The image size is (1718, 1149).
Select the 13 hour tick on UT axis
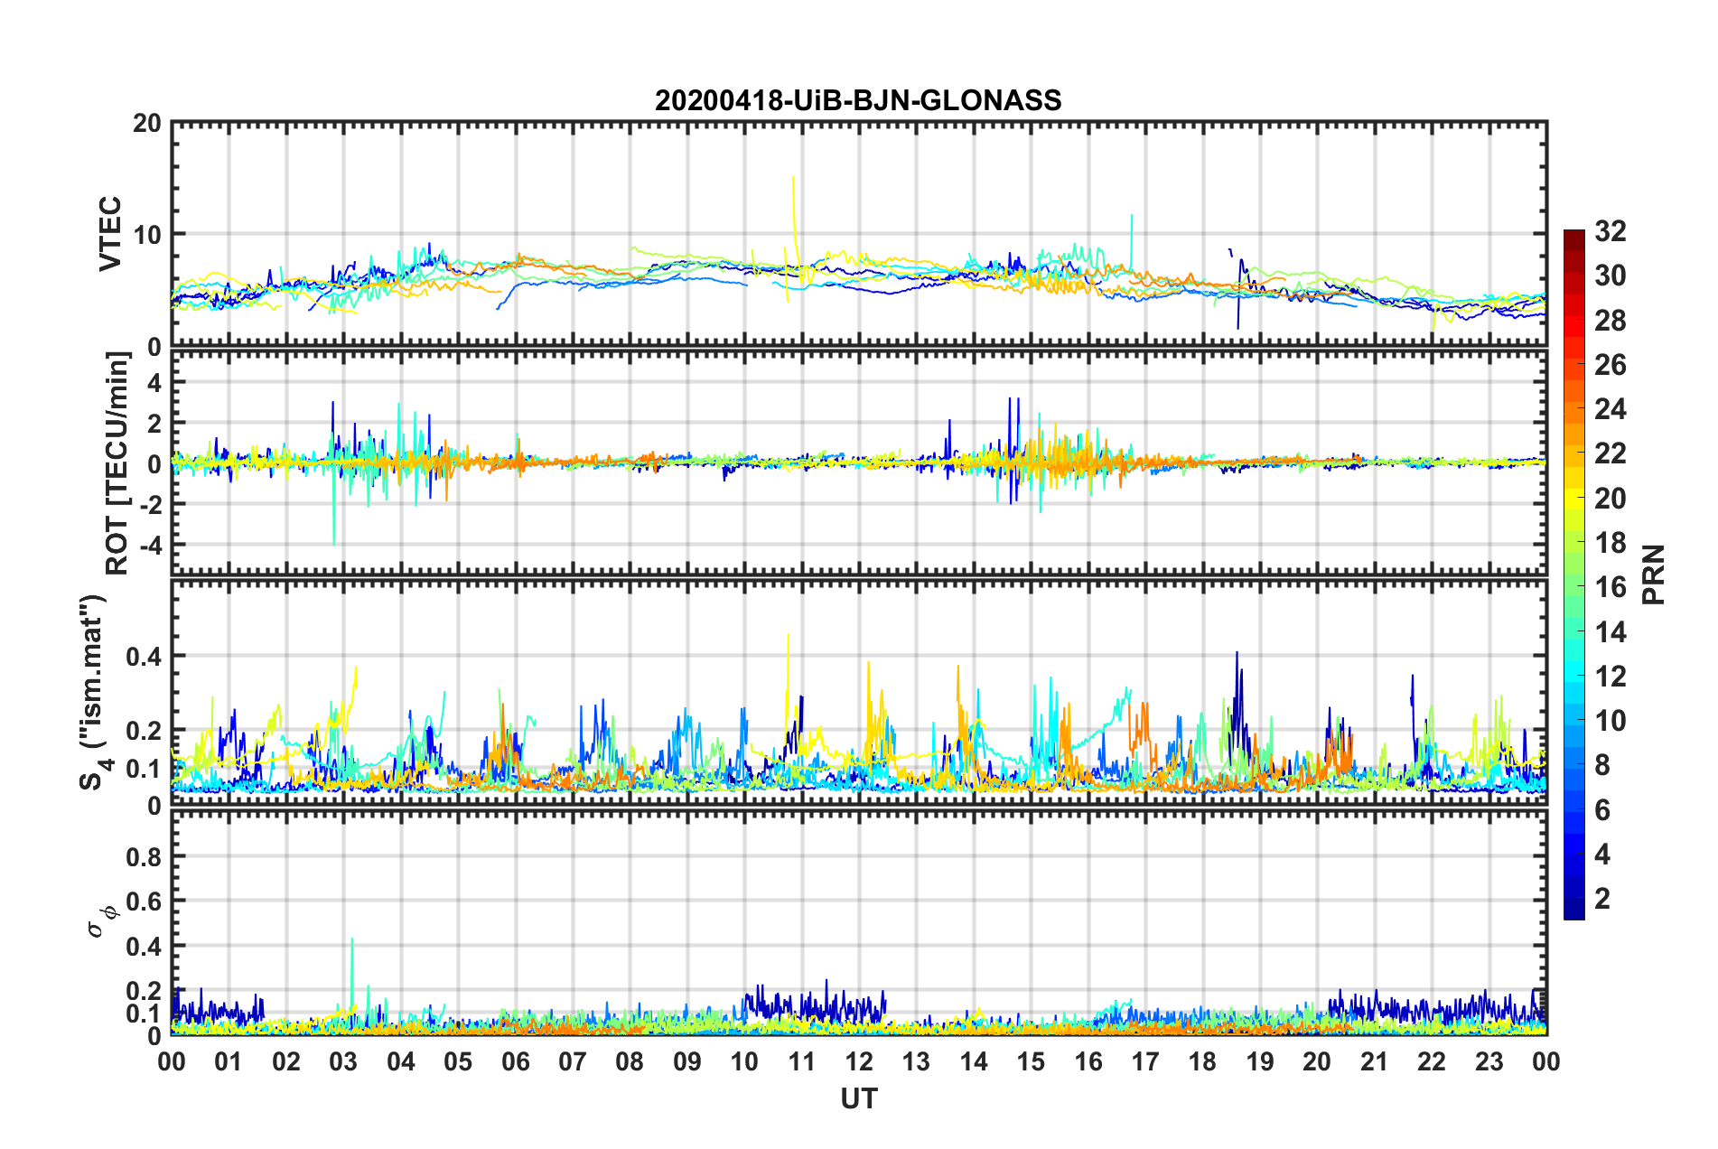tap(917, 1061)
